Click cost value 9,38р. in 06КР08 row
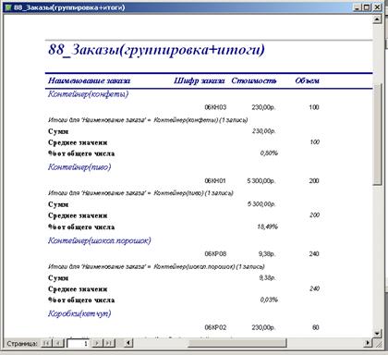 click(267, 254)
